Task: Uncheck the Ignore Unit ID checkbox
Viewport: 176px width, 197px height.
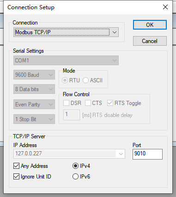Action: (x=16, y=177)
